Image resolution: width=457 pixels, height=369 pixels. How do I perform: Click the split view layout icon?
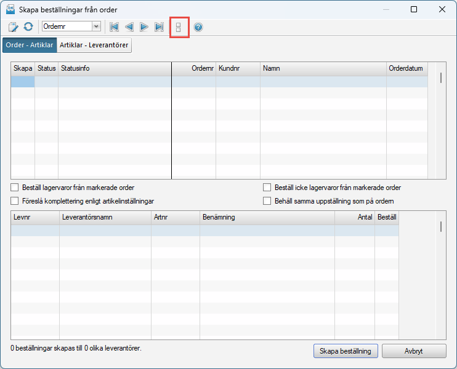click(x=179, y=28)
